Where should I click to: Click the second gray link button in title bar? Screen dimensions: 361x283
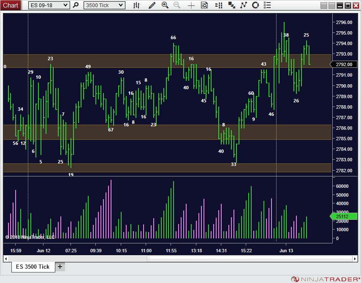click(332, 5)
